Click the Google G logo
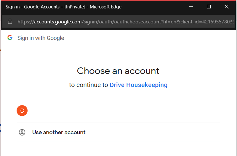The height and width of the screenshot is (156, 237). tap(10, 37)
